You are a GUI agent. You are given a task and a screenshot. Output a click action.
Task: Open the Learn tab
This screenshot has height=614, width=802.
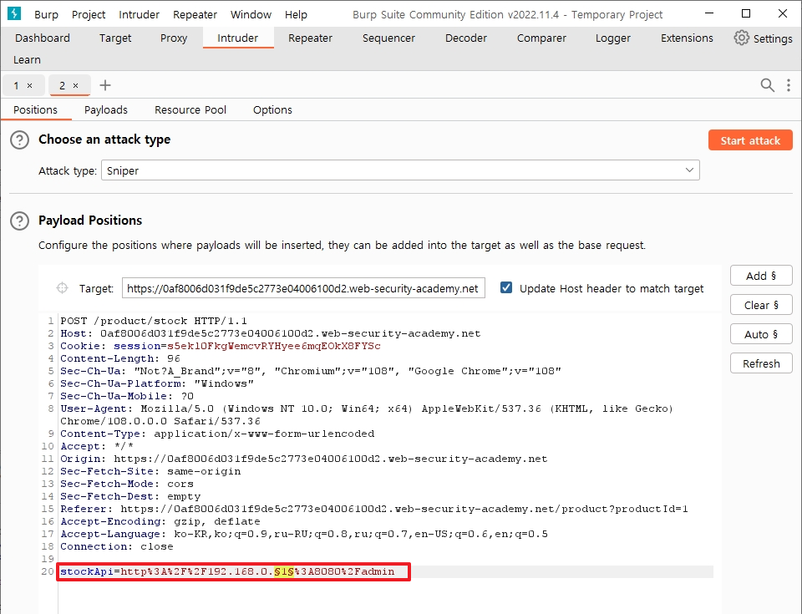tap(27, 60)
